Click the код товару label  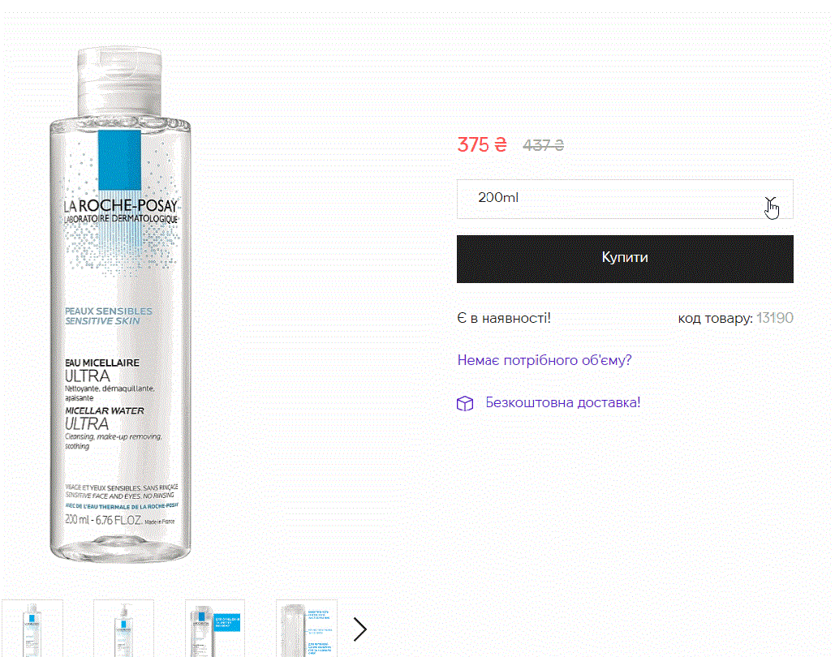coord(715,319)
